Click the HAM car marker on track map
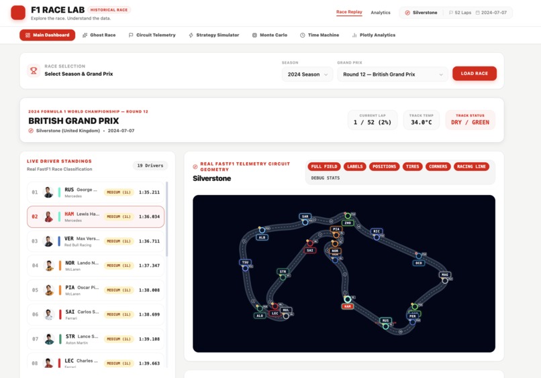The height and width of the screenshot is (378, 541). 348,300
